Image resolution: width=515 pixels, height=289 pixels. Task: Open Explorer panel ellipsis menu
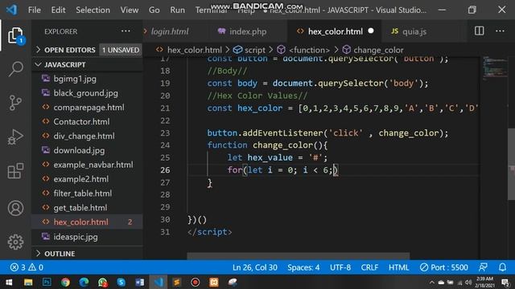tap(126, 31)
